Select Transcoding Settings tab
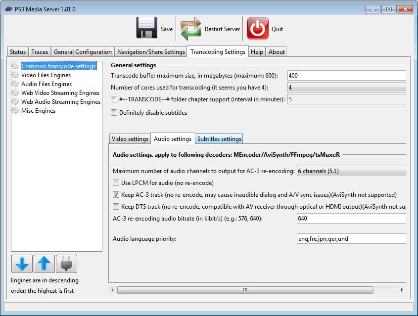Screen dimensions: 418x316 click(x=218, y=52)
